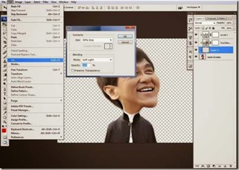Open the layer Fill slider arrow
Screen dimensions: 239x170
234,28
